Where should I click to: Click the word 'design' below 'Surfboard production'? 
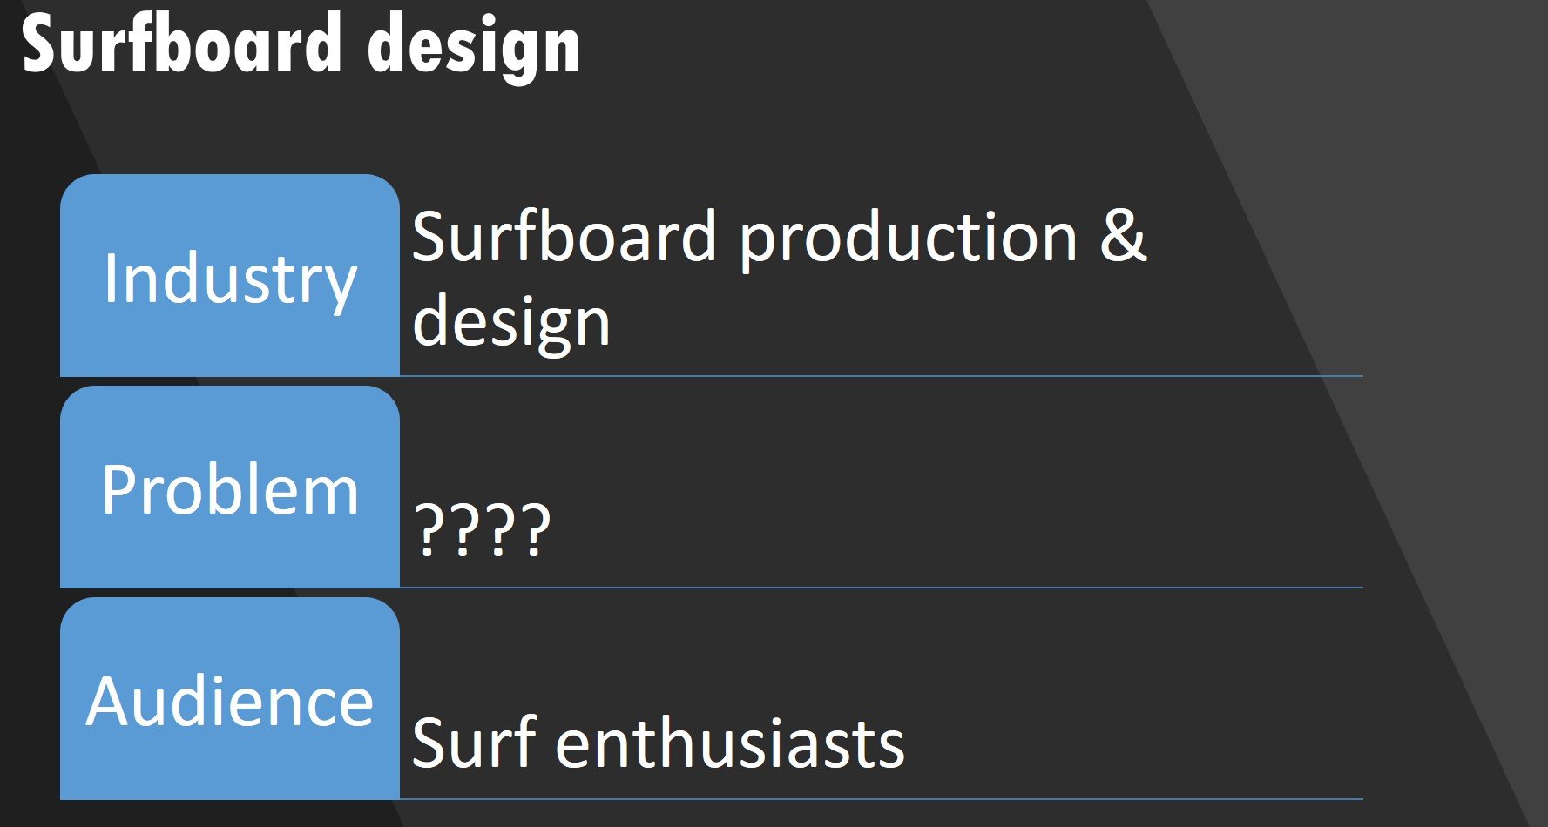click(x=511, y=322)
